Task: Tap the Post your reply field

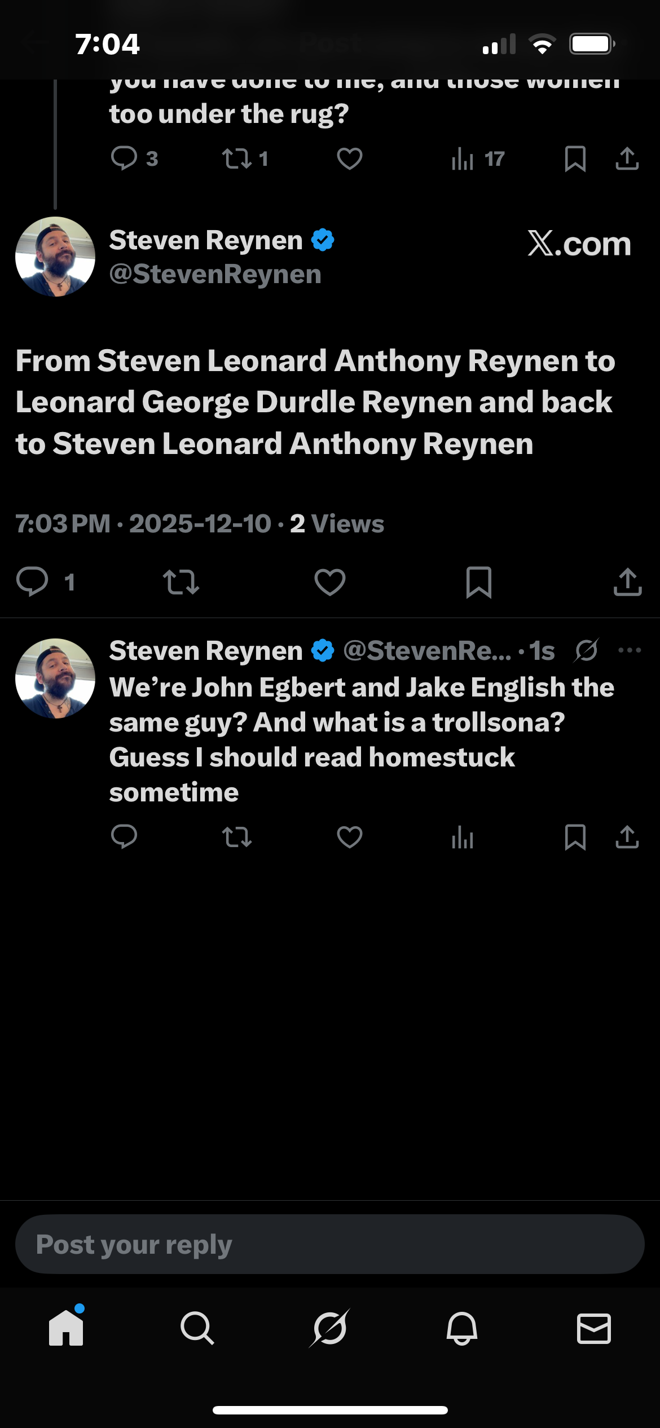Action: [330, 1244]
